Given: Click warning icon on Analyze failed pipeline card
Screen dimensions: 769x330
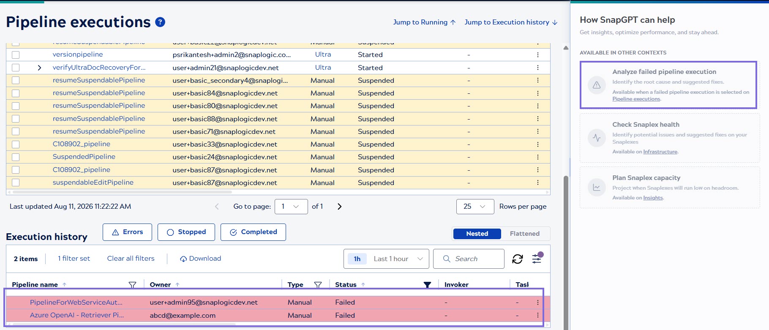Looking at the screenshot, I should pos(597,85).
